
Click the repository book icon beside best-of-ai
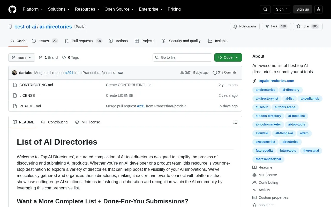[10, 27]
